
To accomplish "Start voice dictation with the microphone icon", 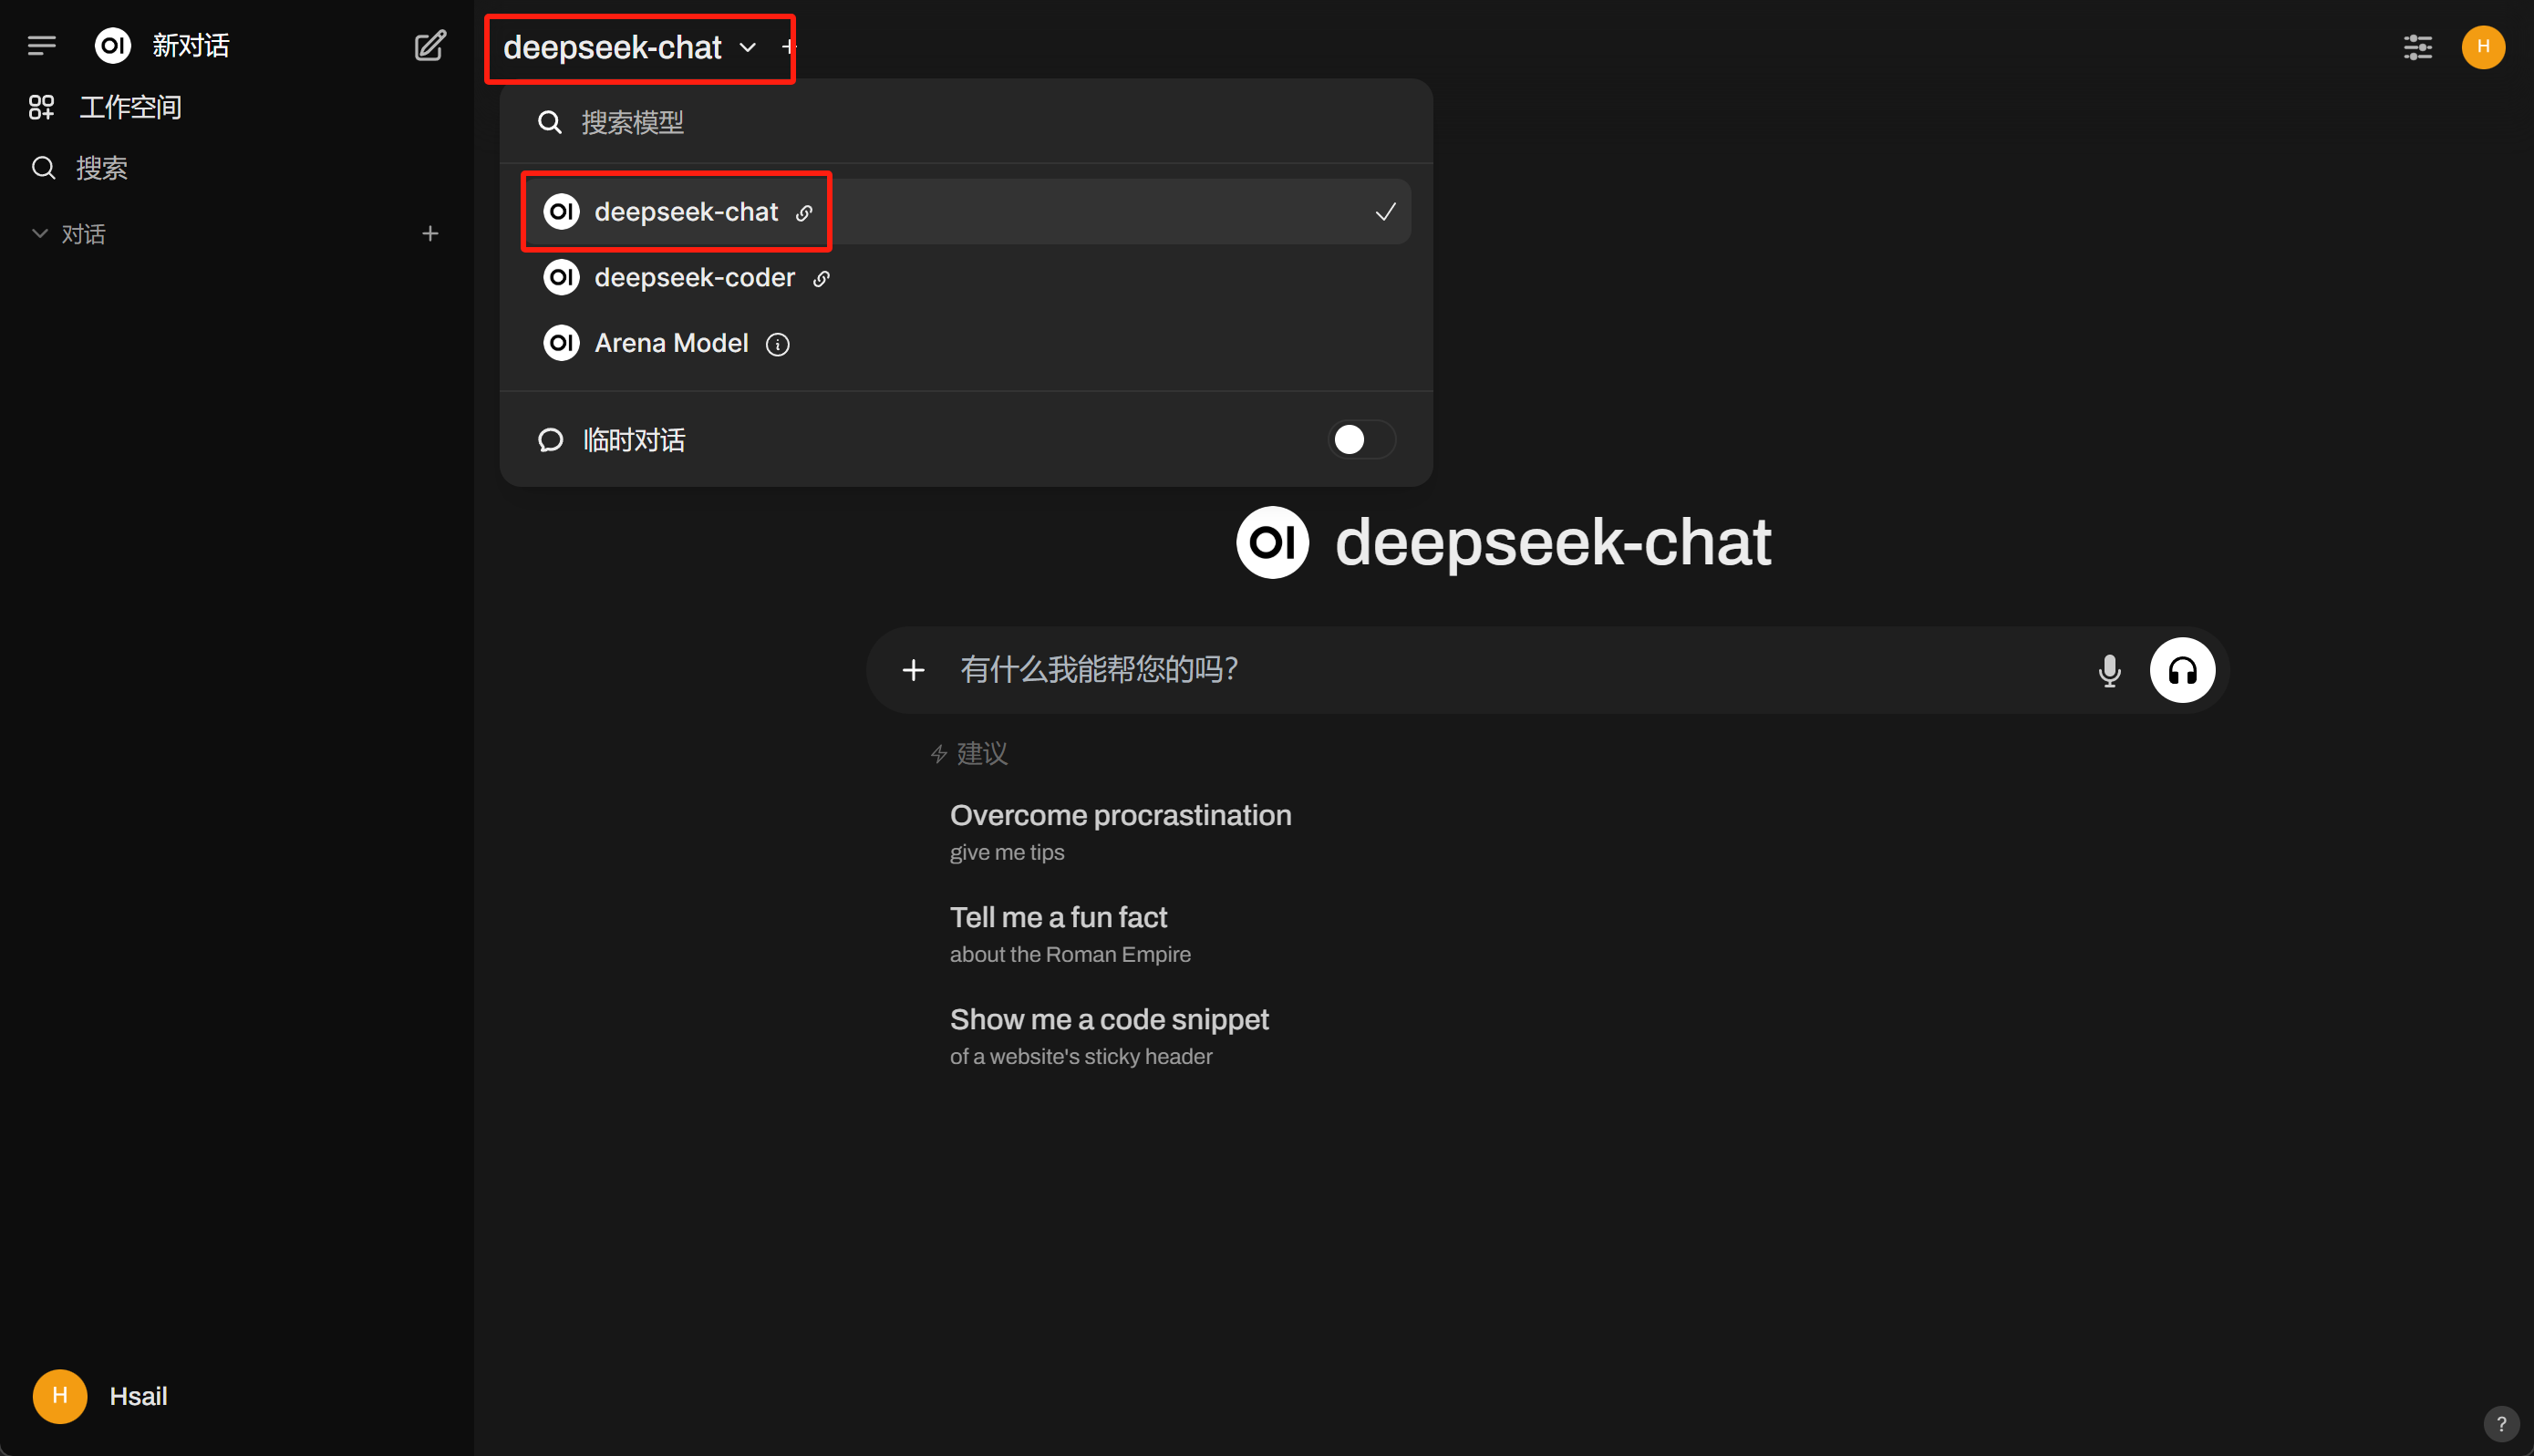I will (x=2109, y=671).
